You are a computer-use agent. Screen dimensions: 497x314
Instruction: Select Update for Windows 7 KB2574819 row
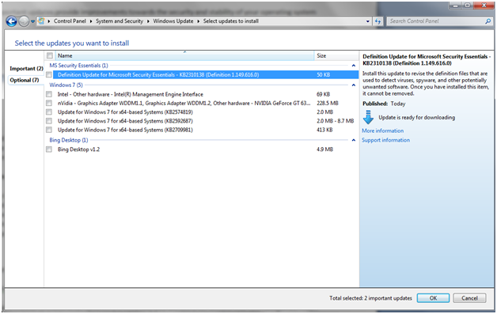[206, 112]
